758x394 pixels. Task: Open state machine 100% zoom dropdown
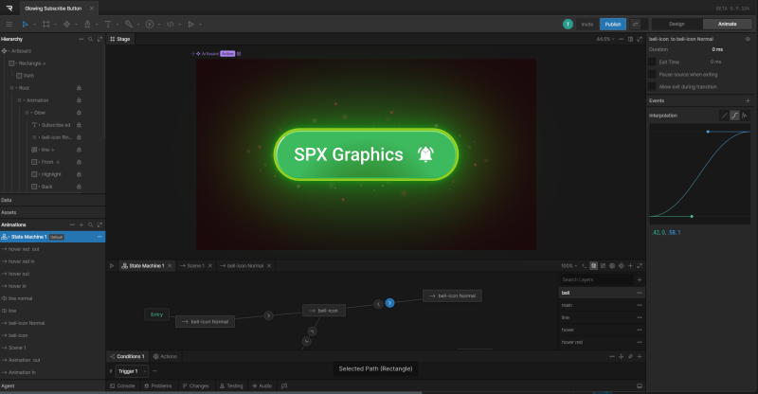(569, 265)
